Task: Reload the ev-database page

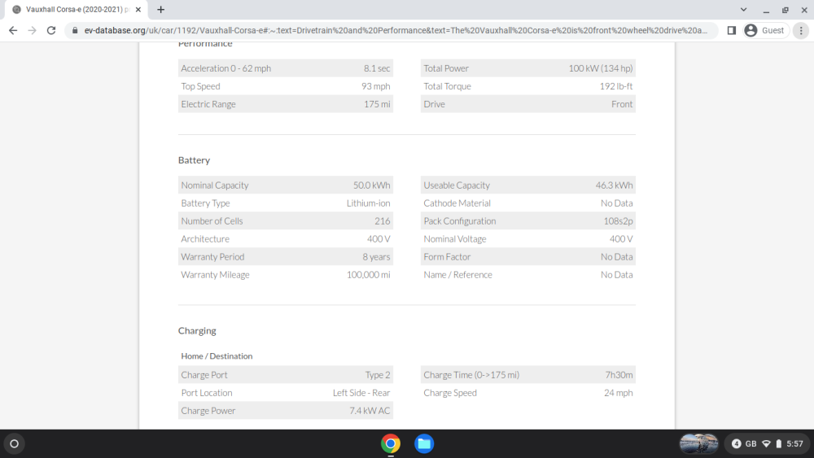Action: [50, 31]
